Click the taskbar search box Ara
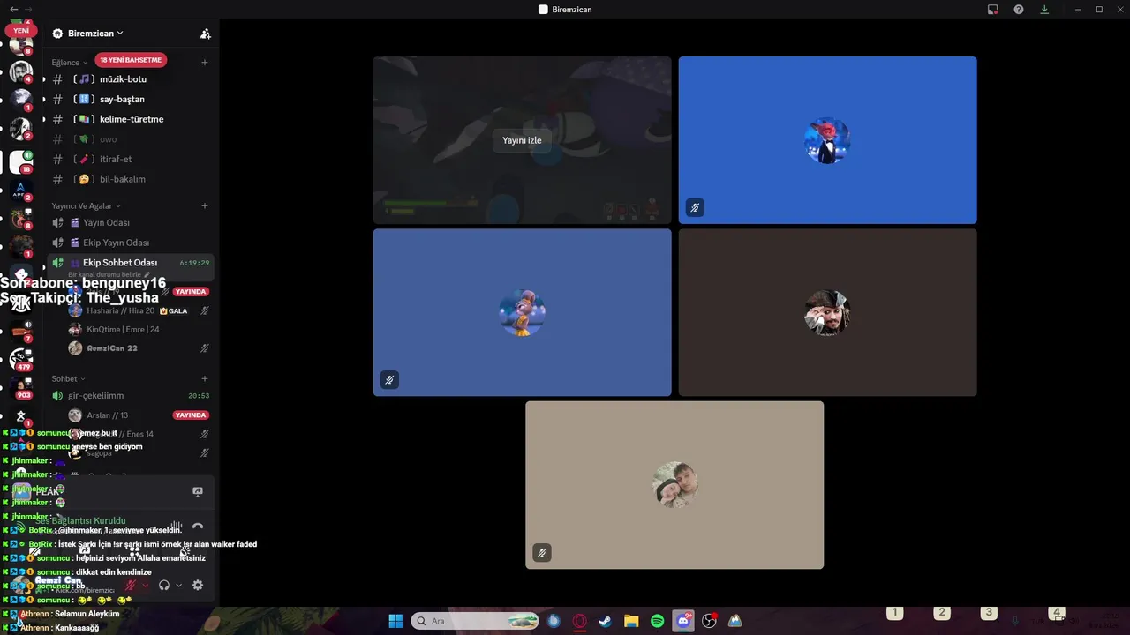 tap(477, 621)
